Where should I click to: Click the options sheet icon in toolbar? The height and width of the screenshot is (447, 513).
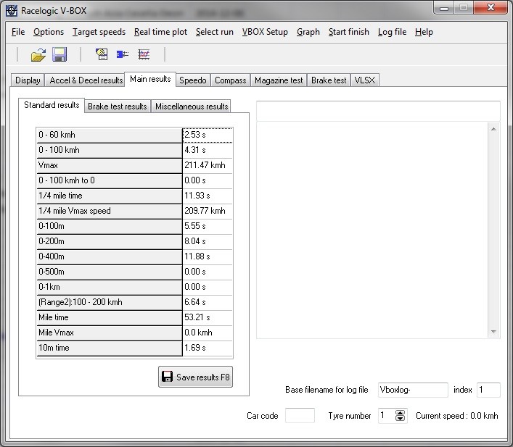pyautogui.click(x=102, y=54)
